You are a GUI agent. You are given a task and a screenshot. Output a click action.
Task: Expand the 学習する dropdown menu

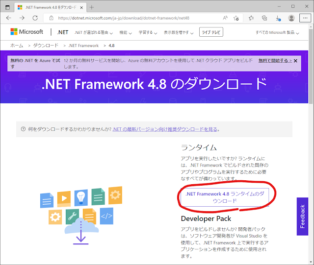pyautogui.click(x=148, y=33)
